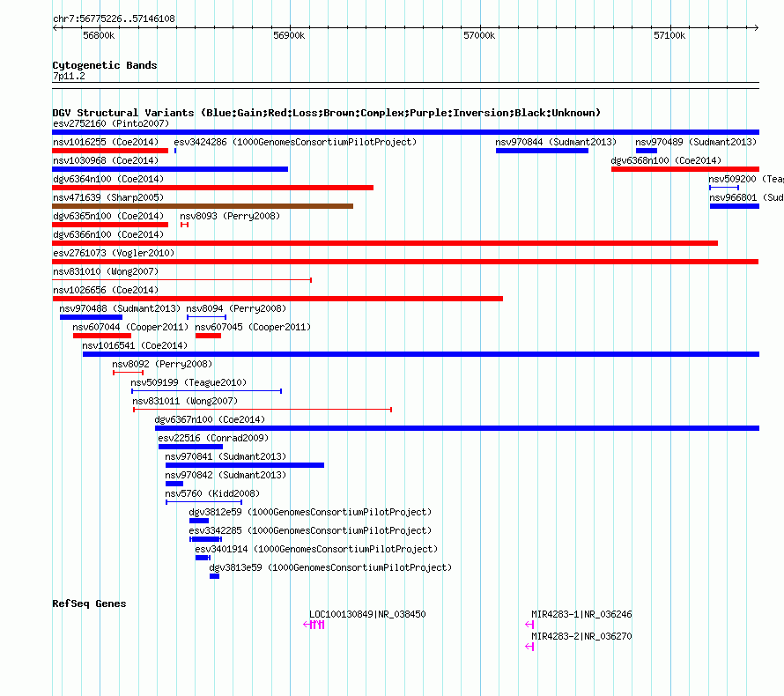Click the nsv5760 (Kidd2008) text label
The image size is (784, 696).
pyautogui.click(x=212, y=493)
